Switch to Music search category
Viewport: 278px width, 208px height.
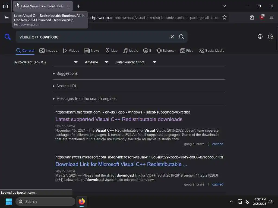pos(131,51)
